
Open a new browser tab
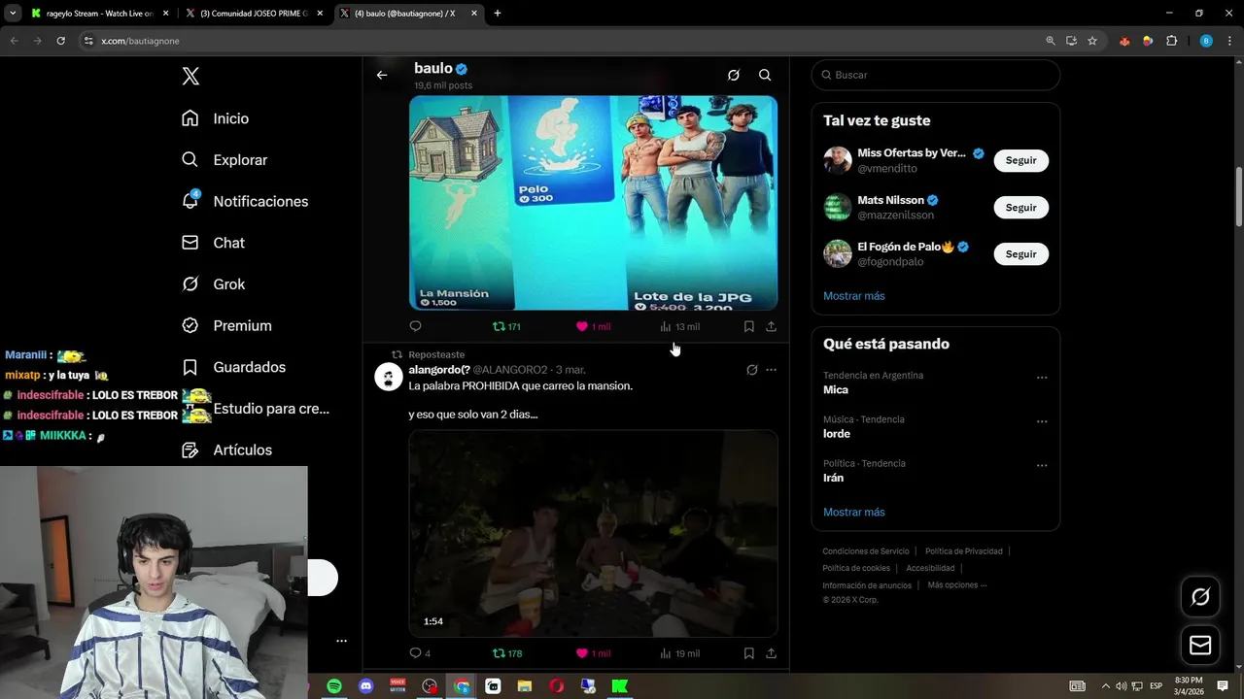pos(498,14)
